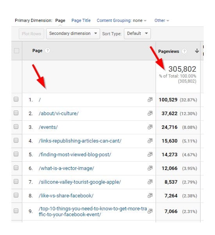
Task: Tick the checkbox for row 9
Action: tap(16, 211)
